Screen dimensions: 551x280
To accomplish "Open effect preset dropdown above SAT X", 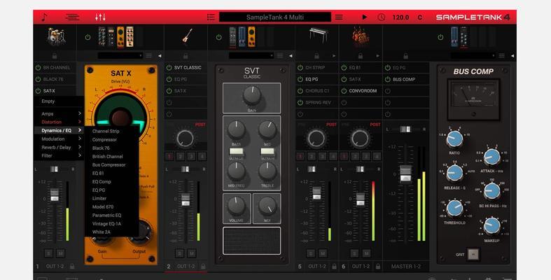I will tap(120, 56).
